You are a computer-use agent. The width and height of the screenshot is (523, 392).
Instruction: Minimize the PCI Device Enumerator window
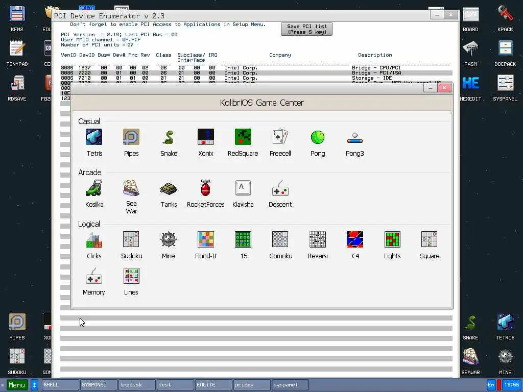click(x=437, y=15)
